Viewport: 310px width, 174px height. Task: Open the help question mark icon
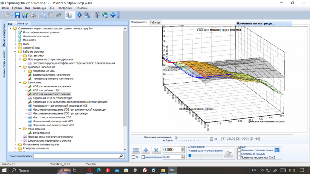tap(113, 15)
